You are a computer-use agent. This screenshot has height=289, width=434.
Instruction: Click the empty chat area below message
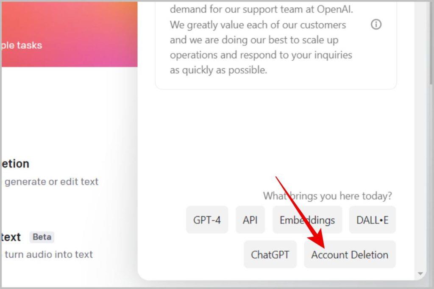pos(276,139)
